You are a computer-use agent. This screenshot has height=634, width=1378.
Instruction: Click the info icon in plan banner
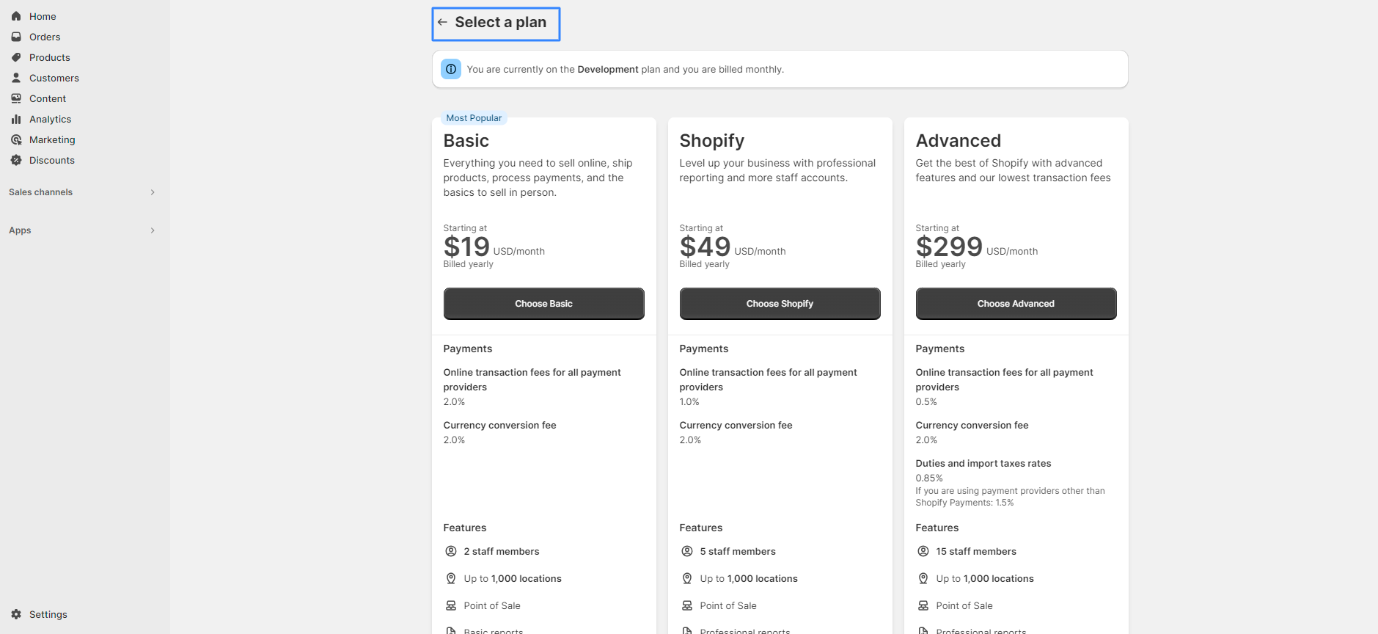(451, 69)
